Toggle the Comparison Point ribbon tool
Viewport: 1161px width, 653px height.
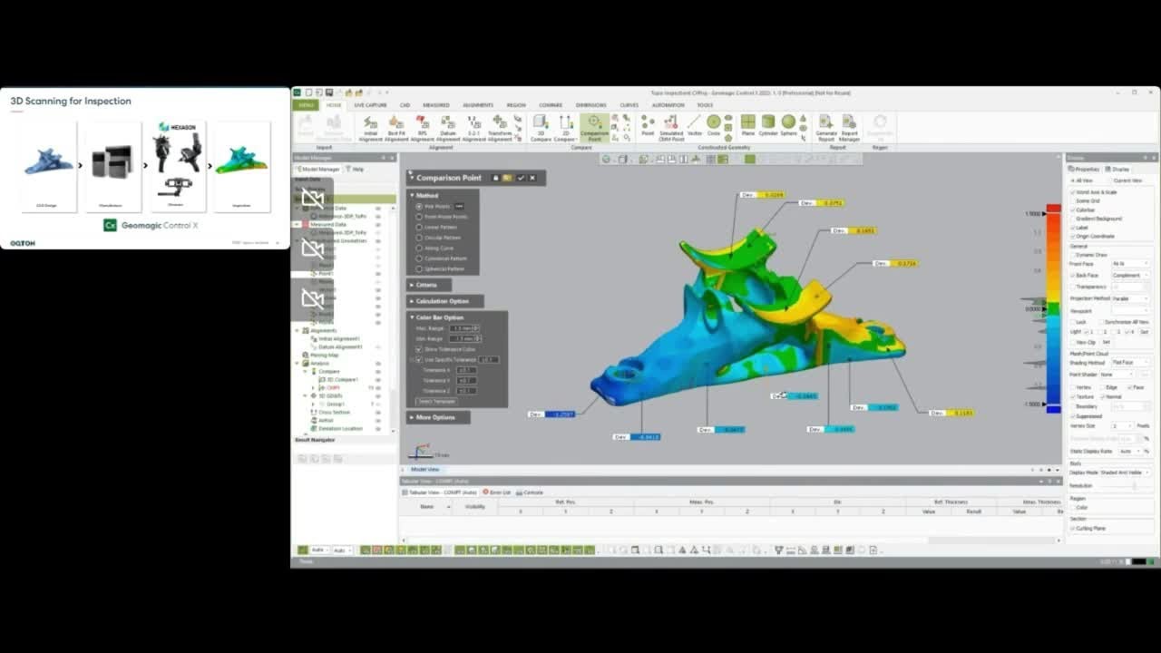[594, 127]
